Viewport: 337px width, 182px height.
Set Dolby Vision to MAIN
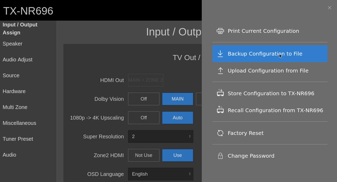pyautogui.click(x=177, y=99)
